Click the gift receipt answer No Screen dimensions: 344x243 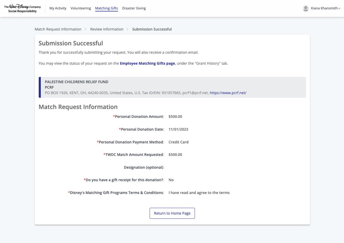point(171,180)
